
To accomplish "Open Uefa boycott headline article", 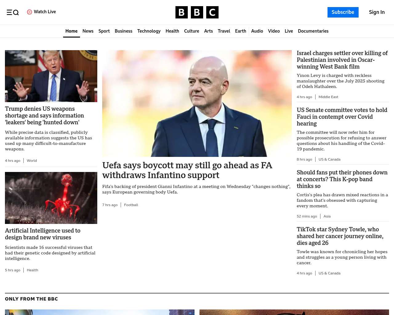I will point(187,170).
